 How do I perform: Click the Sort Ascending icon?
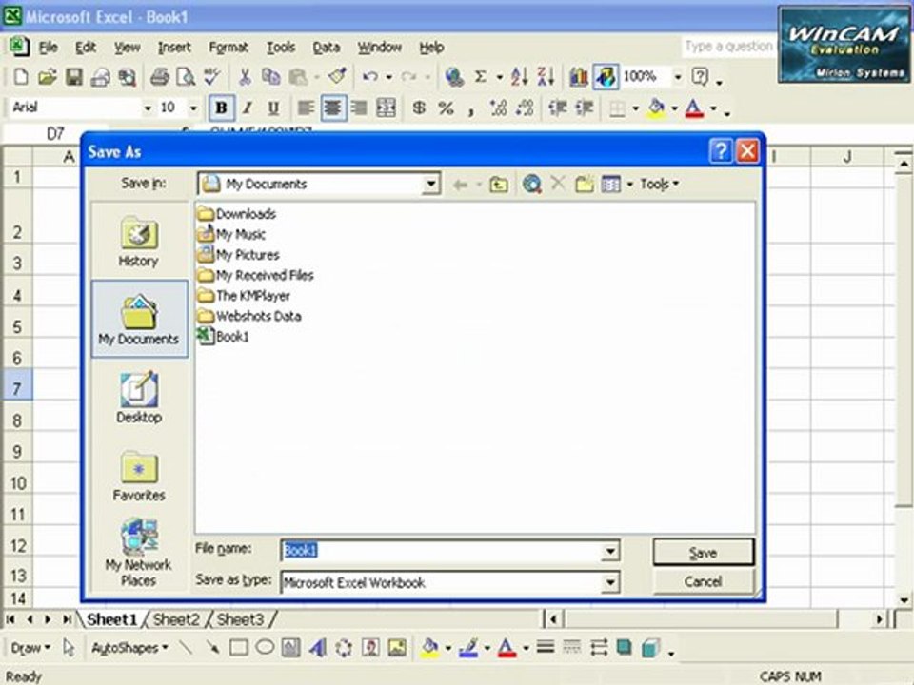(x=519, y=76)
